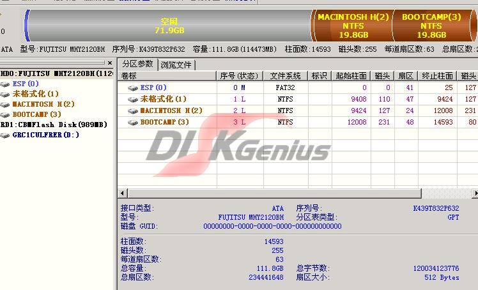Click the '3 L' status cell
Image resolution: width=478 pixels, height=290 pixels.
tap(239, 123)
